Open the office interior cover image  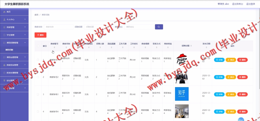click(x=182, y=111)
